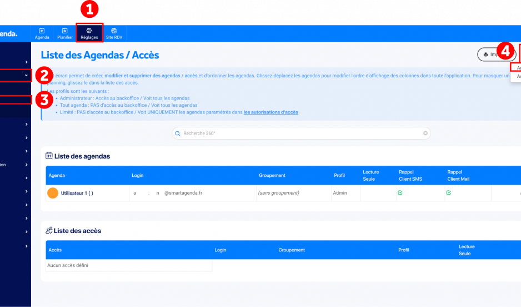Open the Agenda calendar tab
521x307 pixels.
coord(42,33)
